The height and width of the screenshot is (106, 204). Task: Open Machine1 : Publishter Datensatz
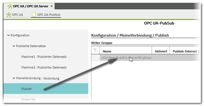tap(44, 57)
